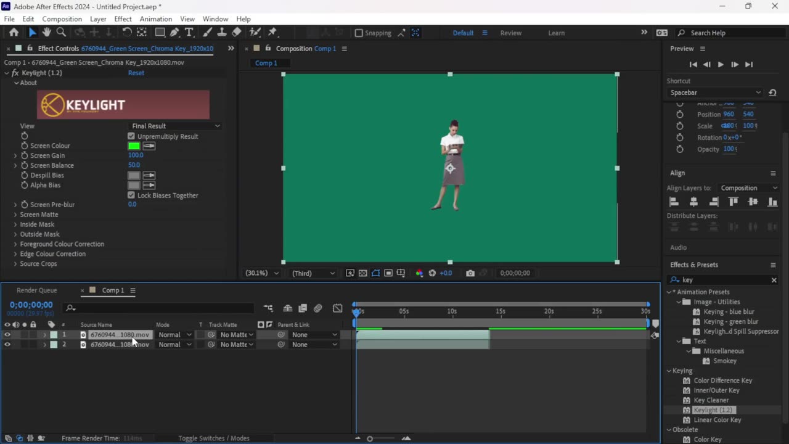Toggle Lock Biases Together checkbox
Viewport: 789px width, 444px height.
pyautogui.click(x=131, y=195)
